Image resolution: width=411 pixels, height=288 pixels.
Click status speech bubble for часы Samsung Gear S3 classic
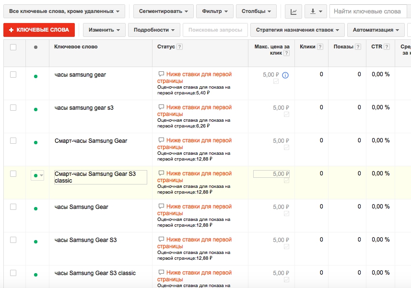click(161, 273)
